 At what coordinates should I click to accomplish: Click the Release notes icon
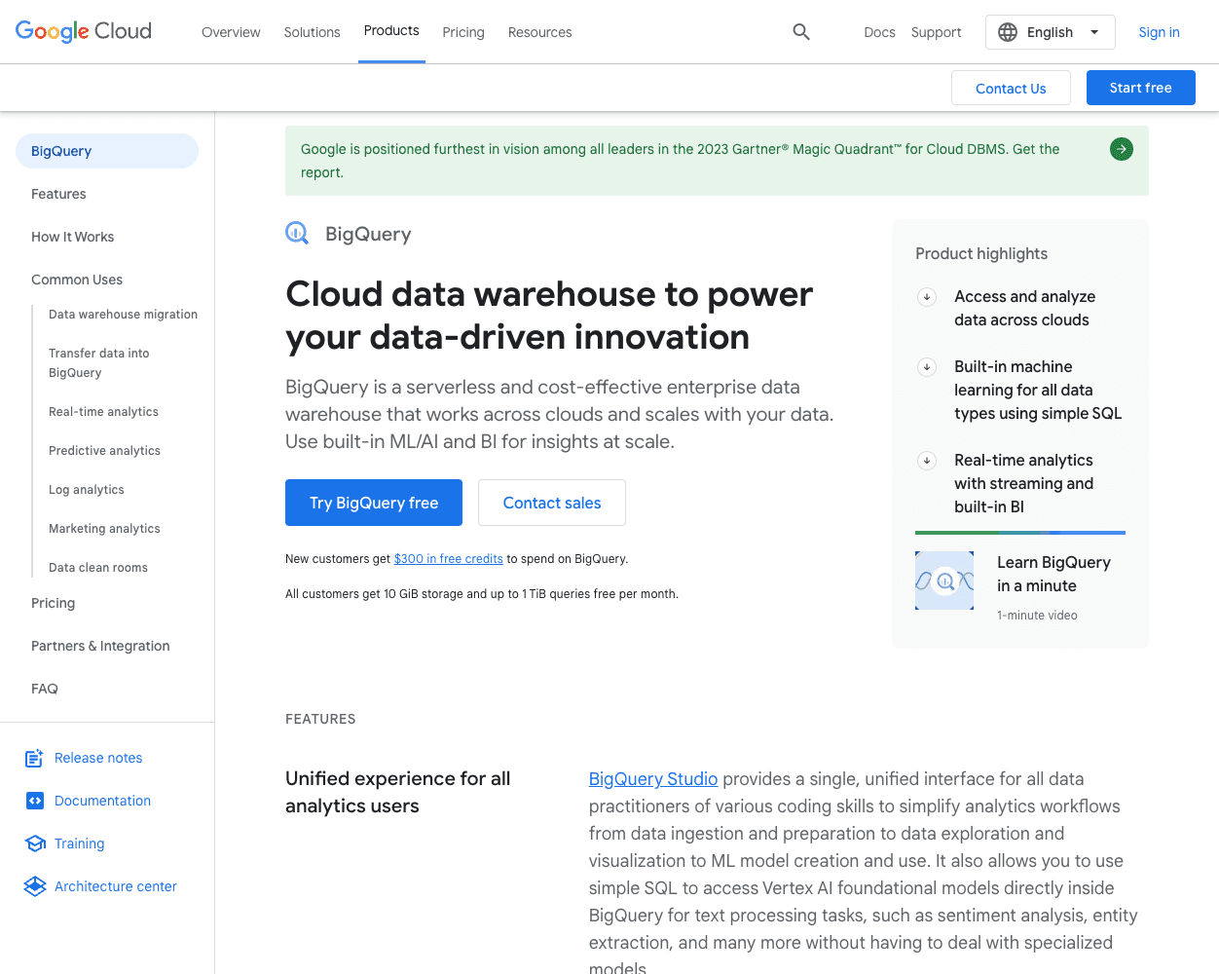point(34,758)
